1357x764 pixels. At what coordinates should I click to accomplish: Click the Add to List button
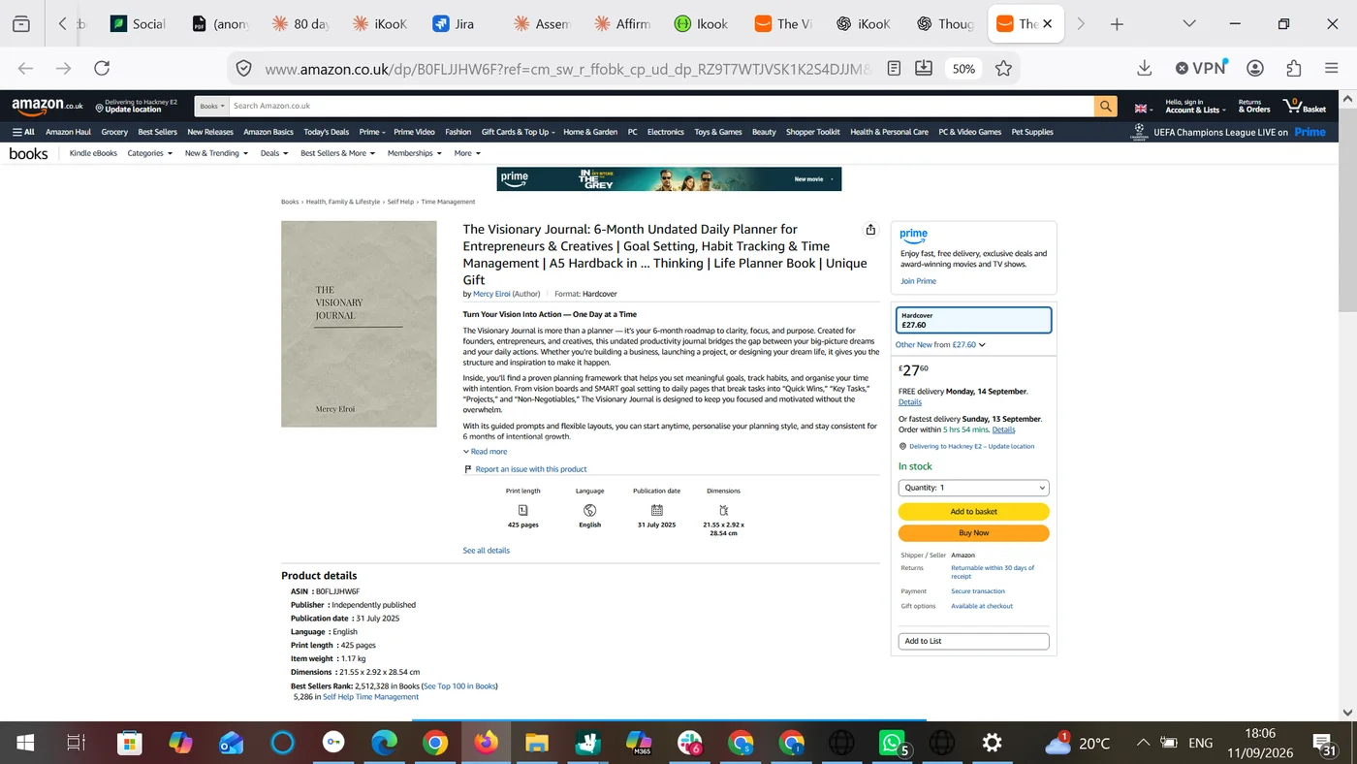coord(973,641)
